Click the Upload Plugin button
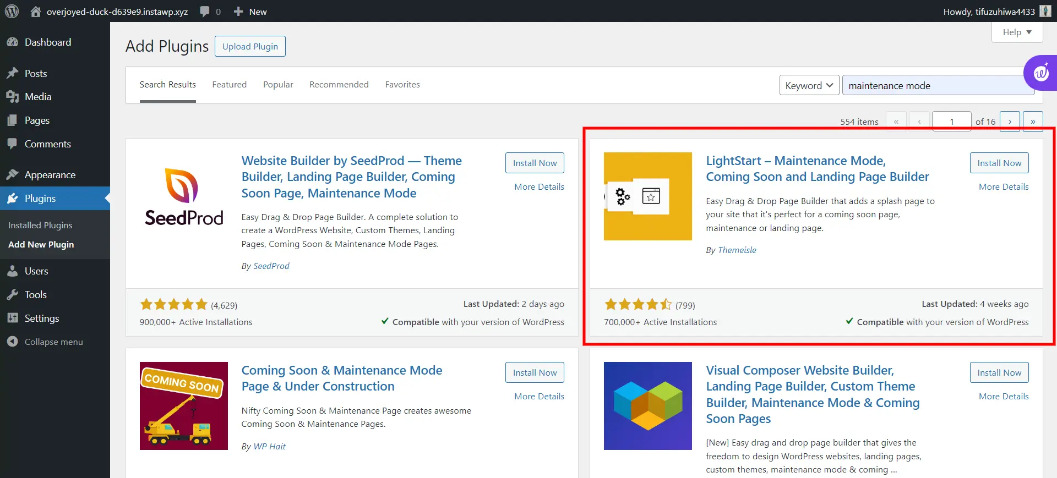Viewport: 1057px width, 478px height. [250, 46]
